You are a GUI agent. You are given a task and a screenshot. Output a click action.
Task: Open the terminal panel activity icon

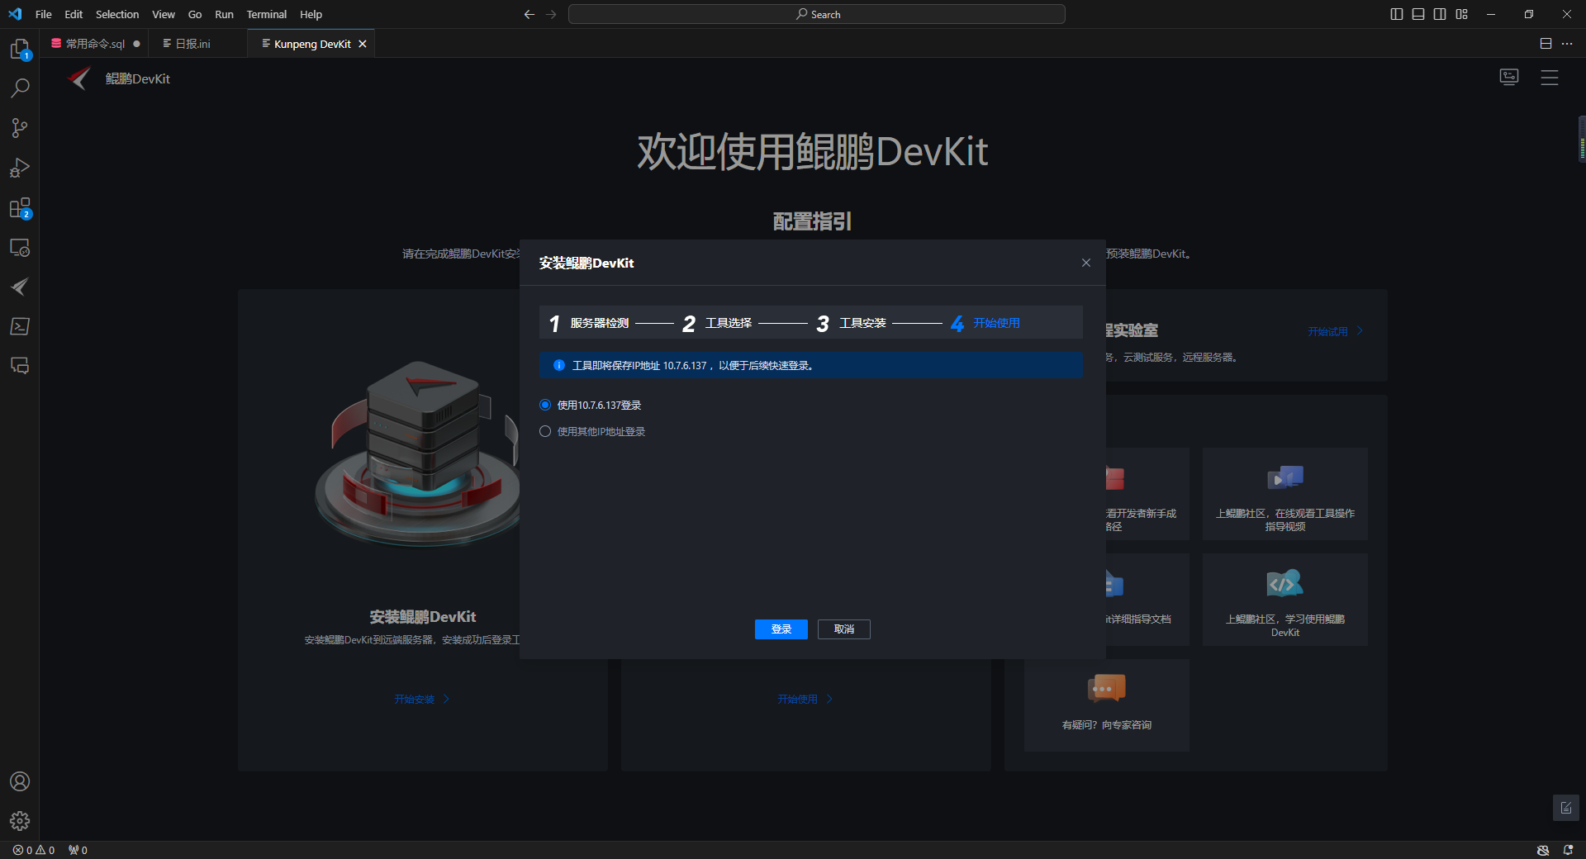tap(20, 326)
